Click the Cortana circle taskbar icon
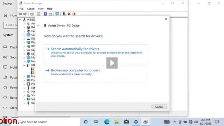 86,122
